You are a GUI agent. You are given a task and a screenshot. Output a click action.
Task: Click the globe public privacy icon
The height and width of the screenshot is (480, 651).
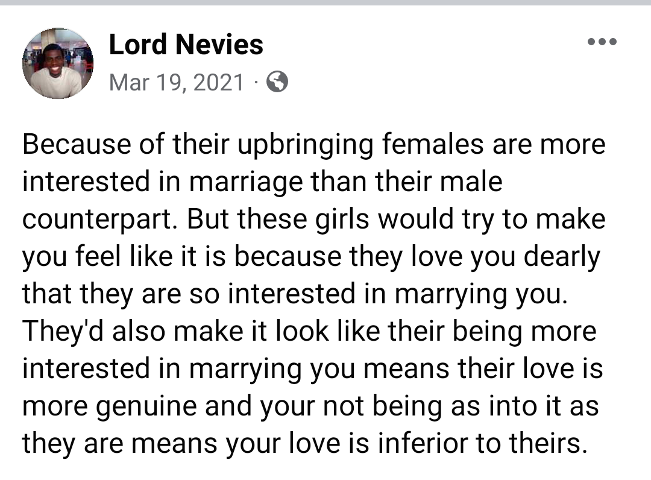coord(277,81)
